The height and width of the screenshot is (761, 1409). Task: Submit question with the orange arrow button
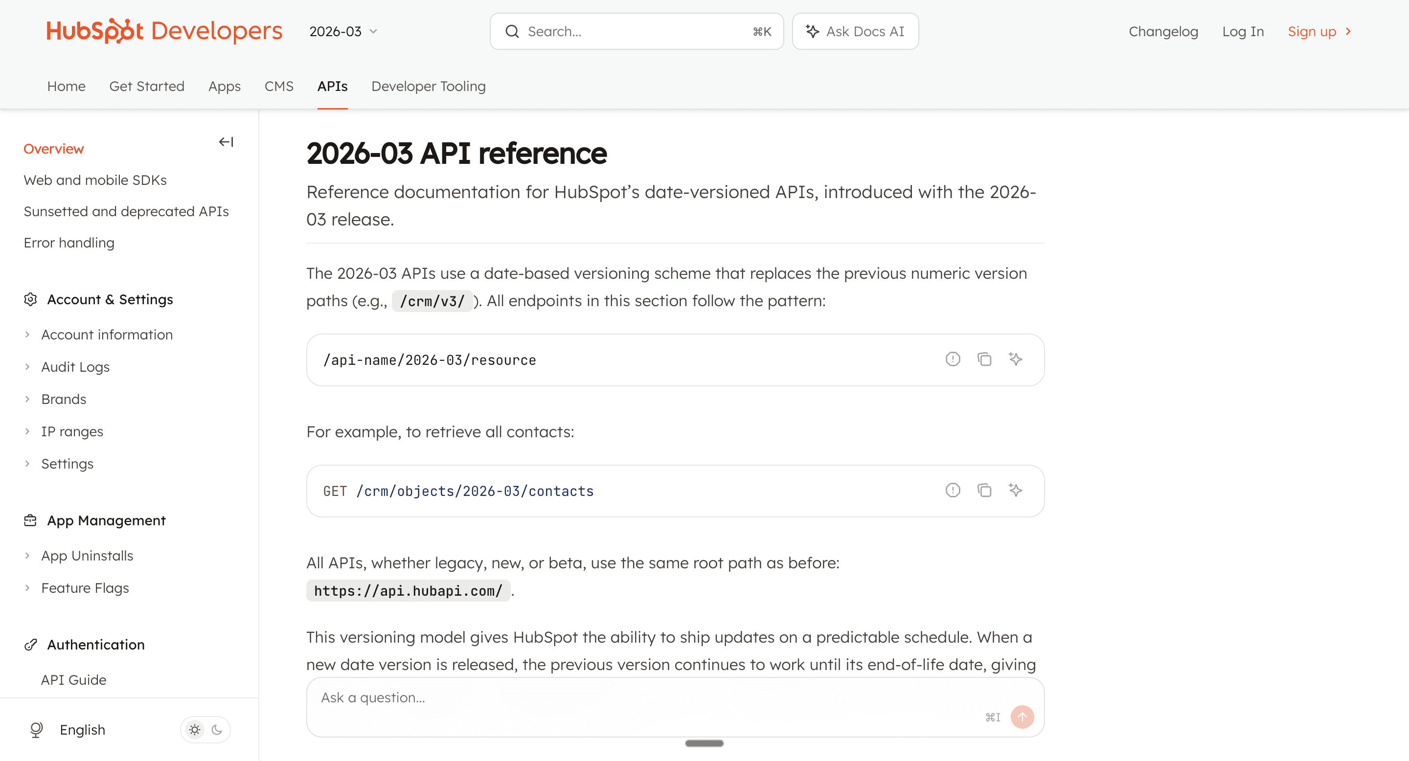click(x=1022, y=716)
